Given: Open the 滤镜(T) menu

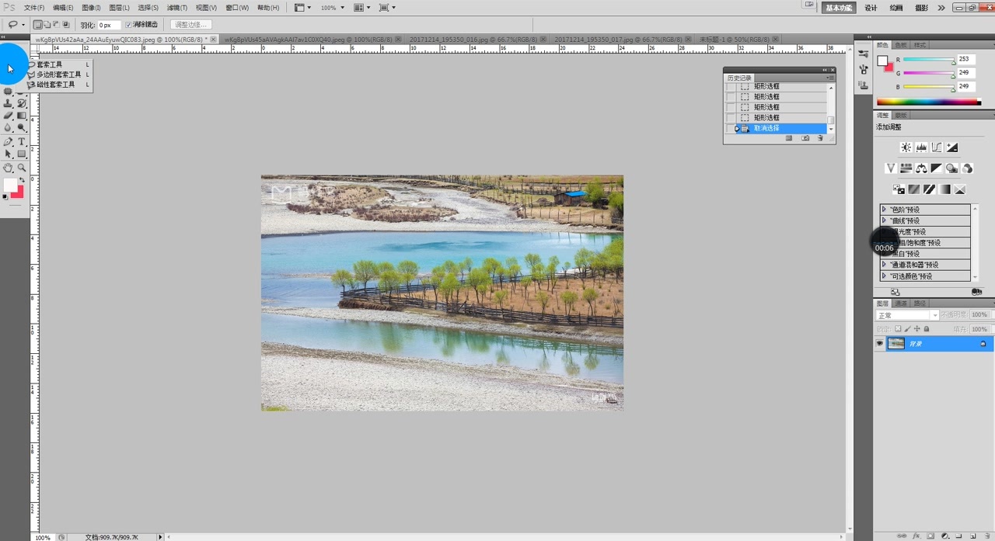Looking at the screenshot, I should [177, 8].
